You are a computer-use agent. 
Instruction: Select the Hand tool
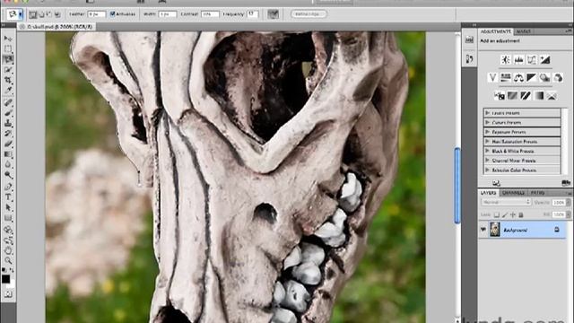click(8, 251)
